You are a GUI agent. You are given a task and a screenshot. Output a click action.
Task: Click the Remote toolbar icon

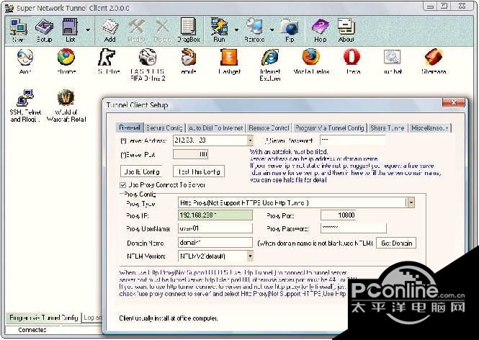click(254, 30)
